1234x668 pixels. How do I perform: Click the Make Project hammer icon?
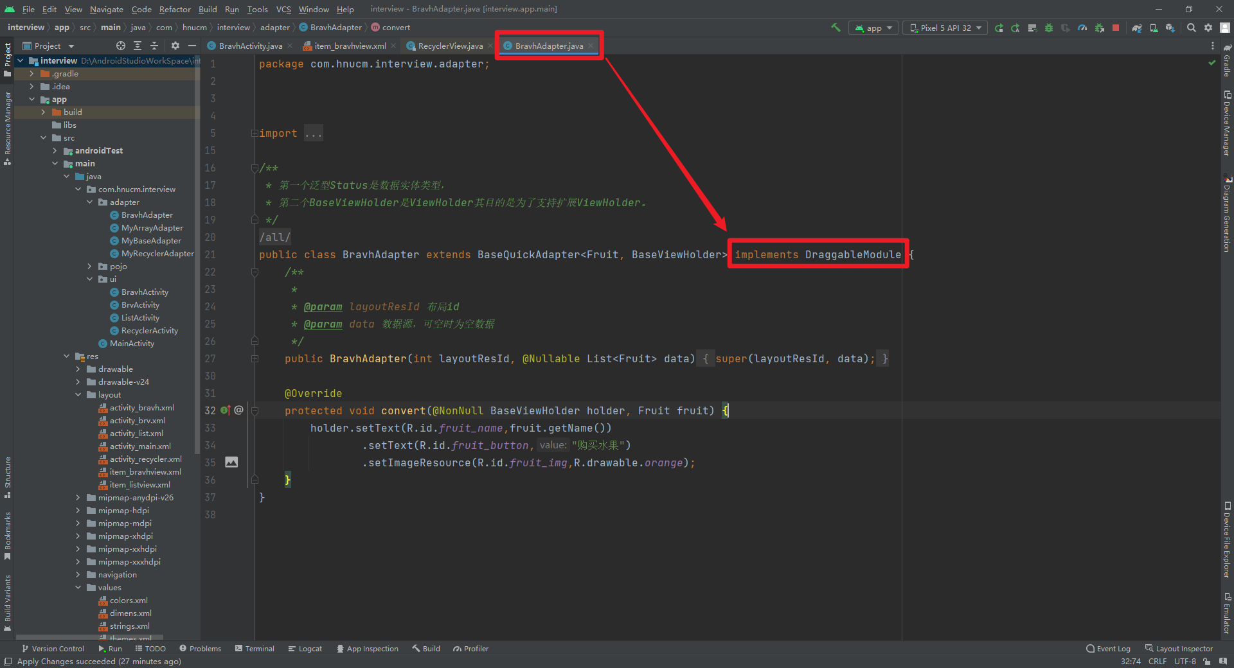pos(836,28)
